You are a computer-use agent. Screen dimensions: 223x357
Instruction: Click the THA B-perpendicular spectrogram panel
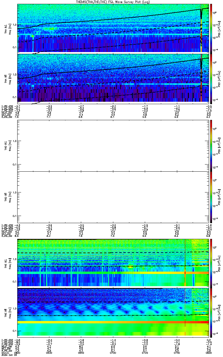coord(113,28)
